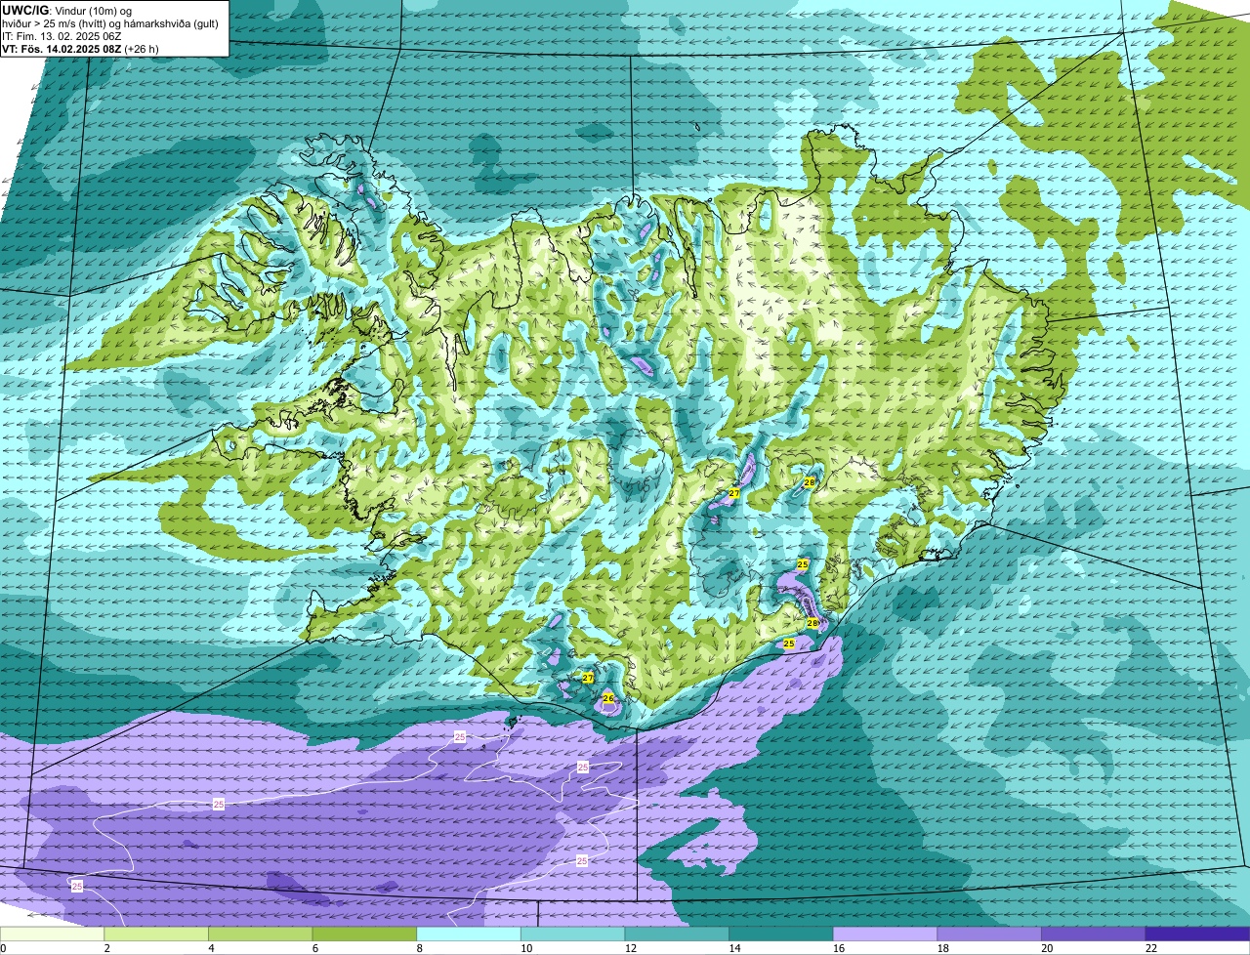Click the "6" tick label of the legend

click(x=314, y=948)
